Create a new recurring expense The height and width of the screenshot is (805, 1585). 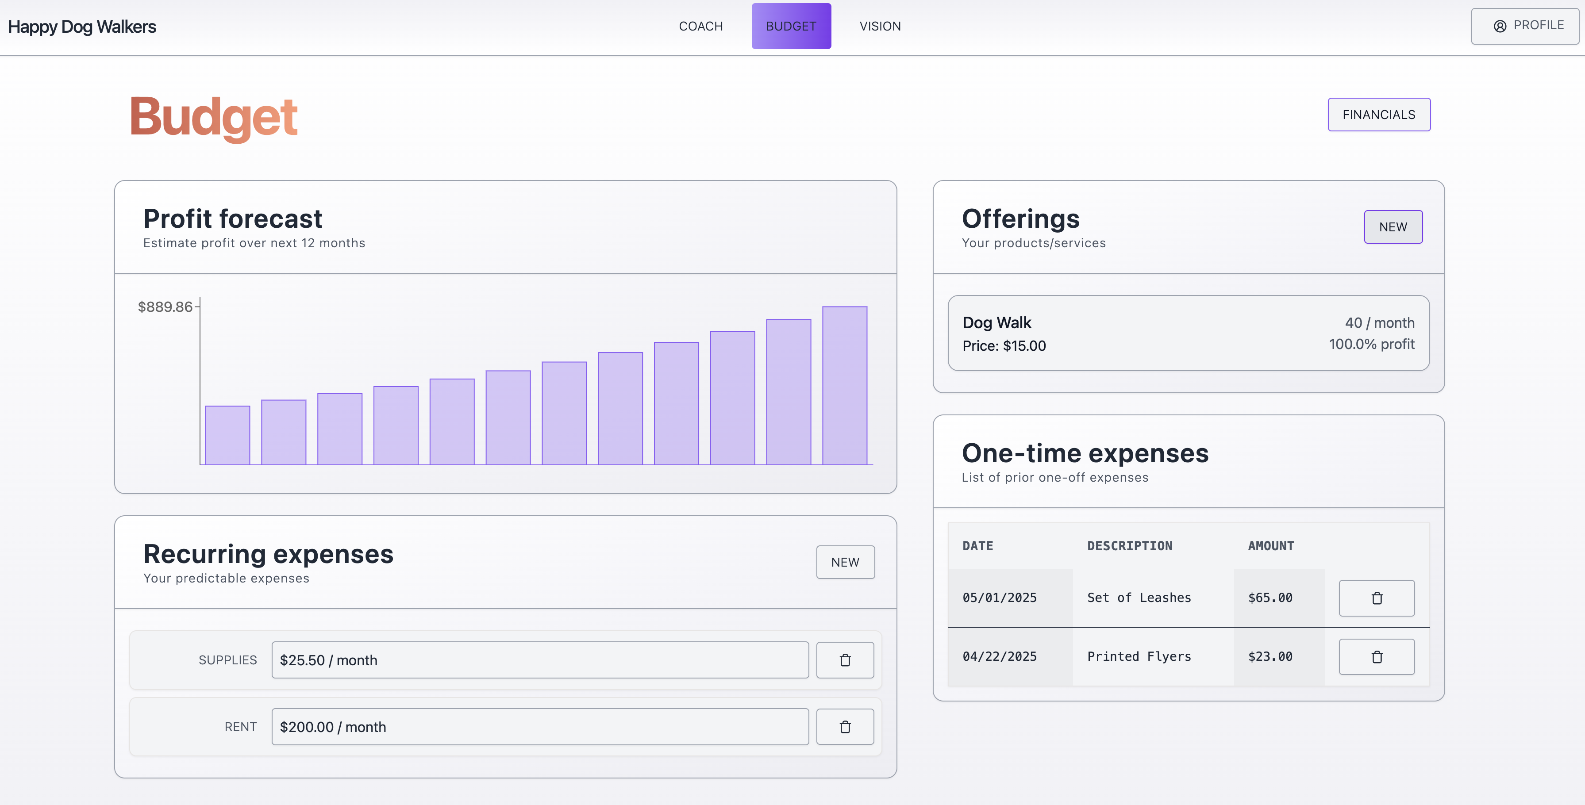(846, 561)
